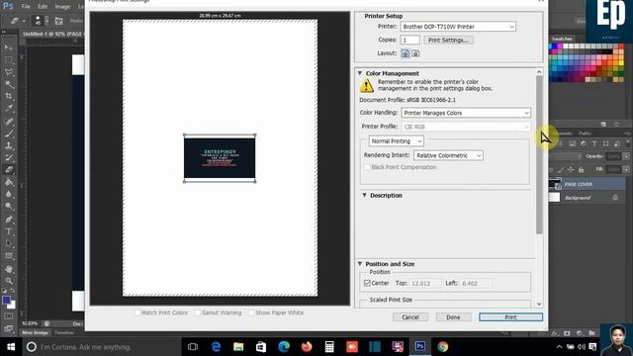The height and width of the screenshot is (356, 633).
Task: Enable Match Print Colors checkbox
Action: click(137, 312)
